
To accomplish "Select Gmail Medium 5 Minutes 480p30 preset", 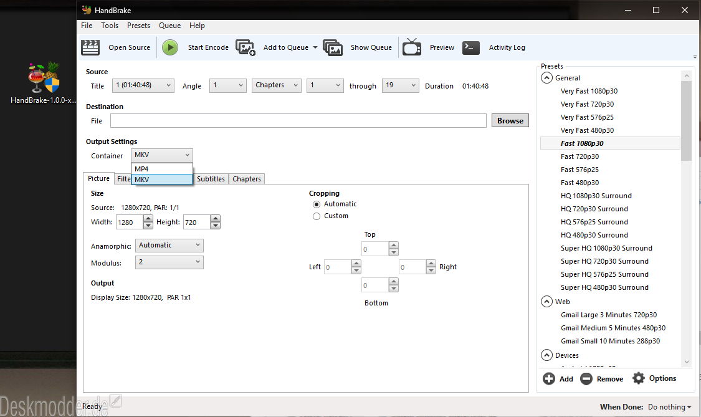I will (x=613, y=327).
